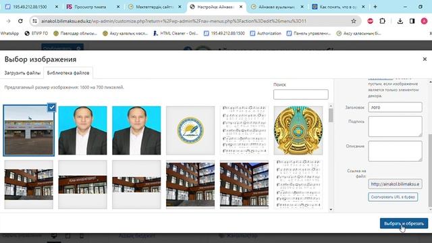Bookmark this page with the star icon
The height and width of the screenshot is (243, 432).
(354, 21)
